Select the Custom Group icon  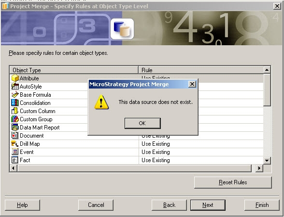[x=15, y=119]
